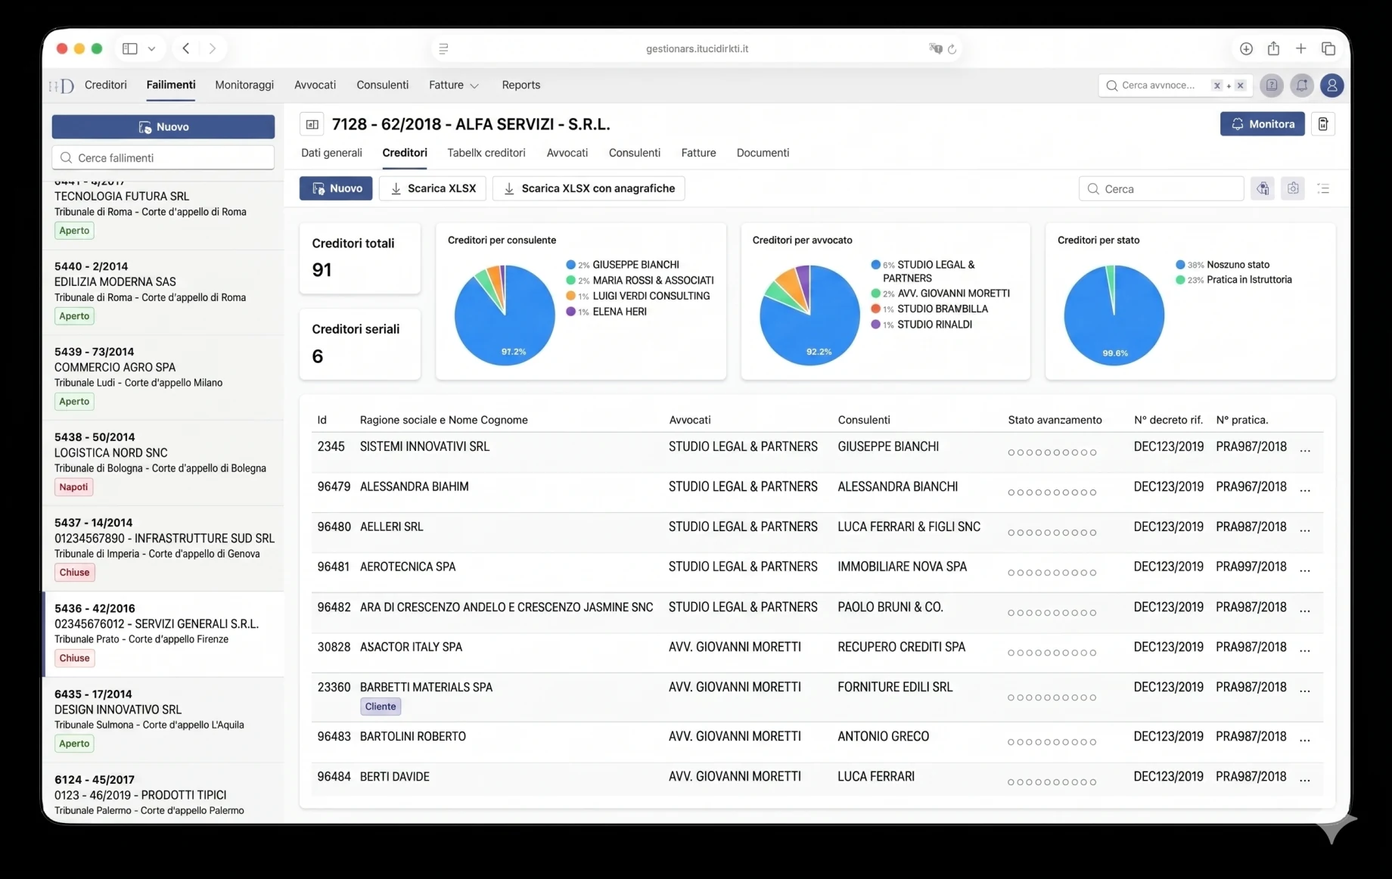Open the Monitoraggi menu item
Image resolution: width=1392 pixels, height=879 pixels.
[x=244, y=85]
